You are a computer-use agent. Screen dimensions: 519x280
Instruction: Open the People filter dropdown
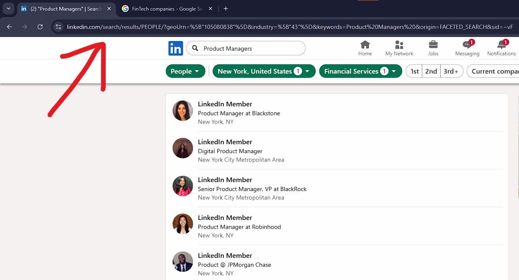click(185, 71)
